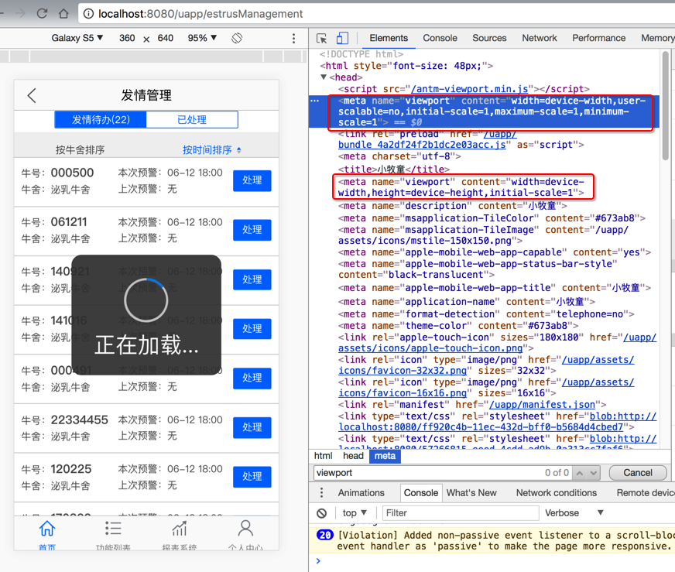Select the 发情待办(22) tab

click(101, 120)
